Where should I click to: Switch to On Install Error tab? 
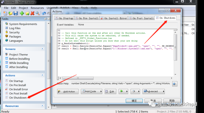[114, 18]
